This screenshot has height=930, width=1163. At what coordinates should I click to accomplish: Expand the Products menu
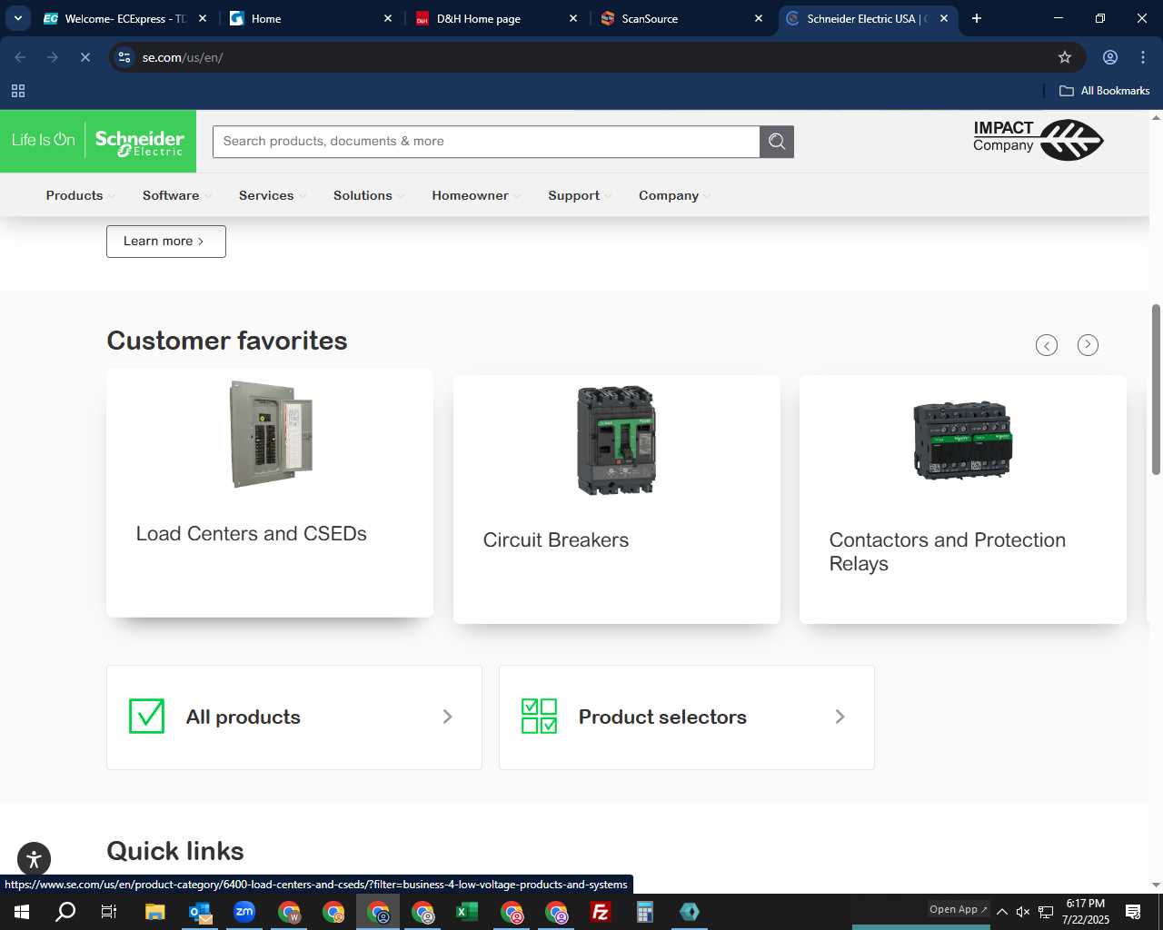[80, 195]
